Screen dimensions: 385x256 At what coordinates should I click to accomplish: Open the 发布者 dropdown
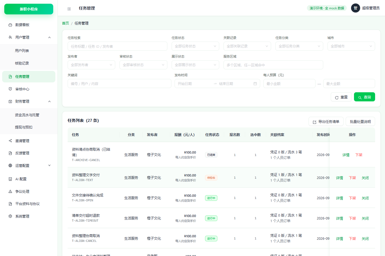[91, 65]
